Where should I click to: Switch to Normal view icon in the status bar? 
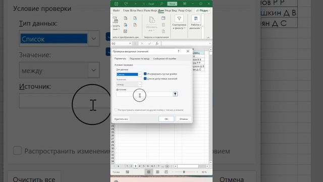[149, 172]
